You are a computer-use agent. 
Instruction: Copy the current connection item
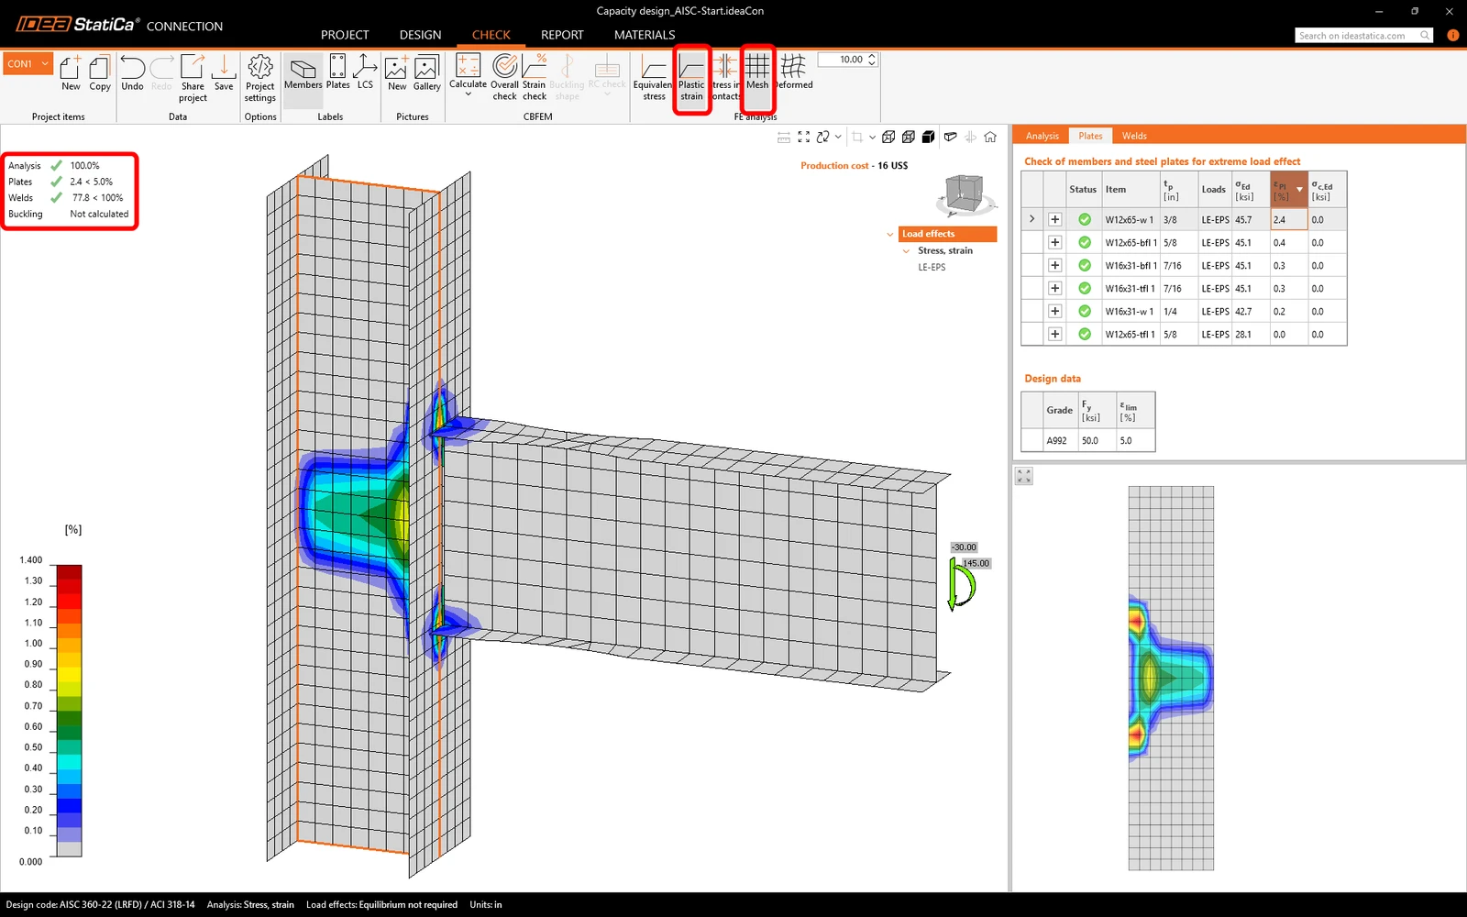click(100, 73)
